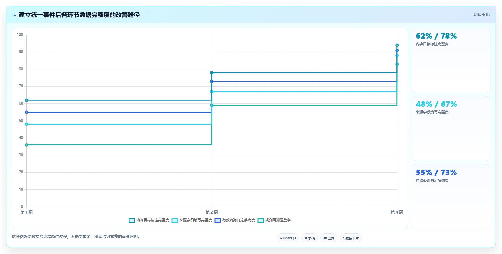This screenshot has width=502, height=254.
Task: Click the y-axis tick label 50
Action: click(21, 121)
